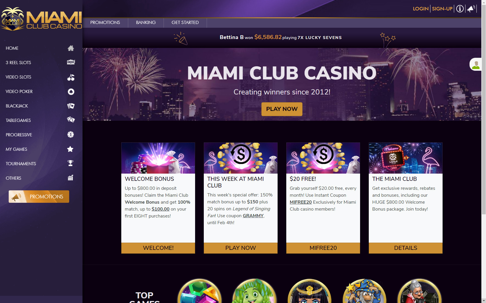
Task: Open the green user support side tab
Action: point(476,64)
